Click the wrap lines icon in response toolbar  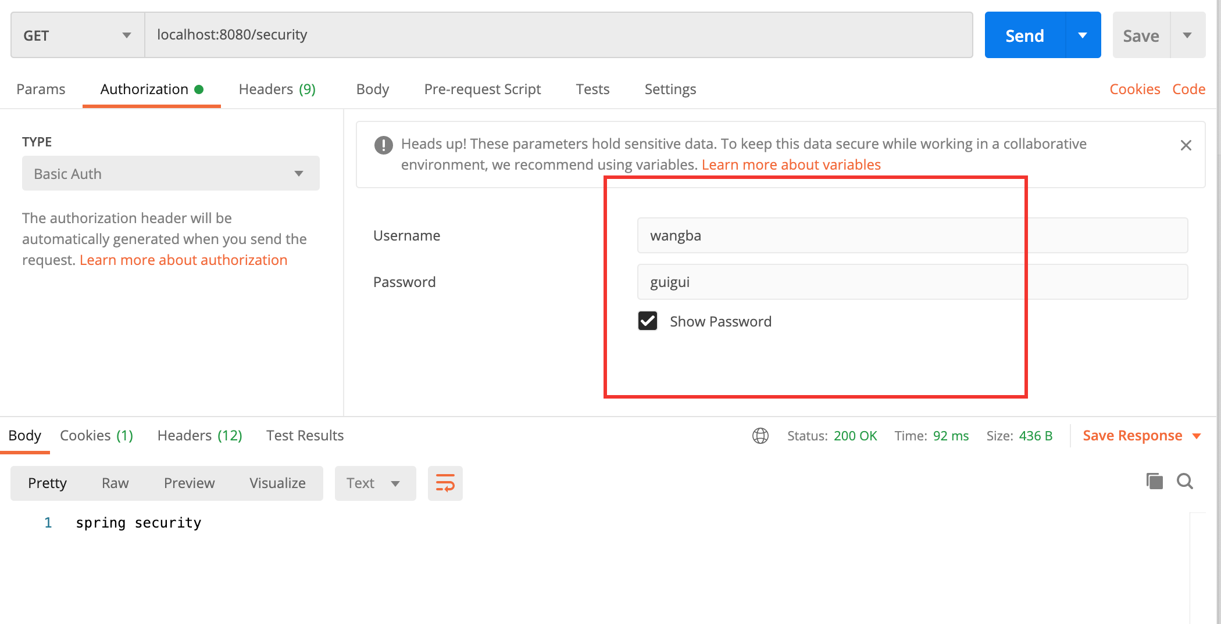point(445,483)
